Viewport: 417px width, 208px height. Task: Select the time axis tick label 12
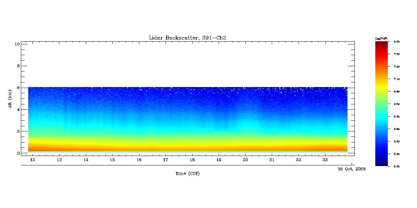(33, 160)
